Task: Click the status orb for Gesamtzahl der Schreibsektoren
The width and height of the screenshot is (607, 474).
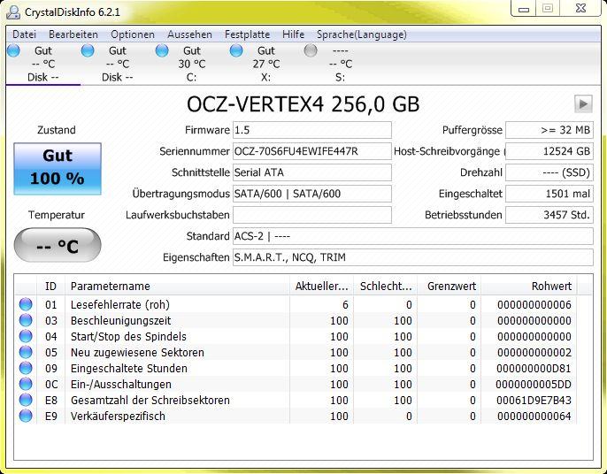Action: tap(26, 400)
